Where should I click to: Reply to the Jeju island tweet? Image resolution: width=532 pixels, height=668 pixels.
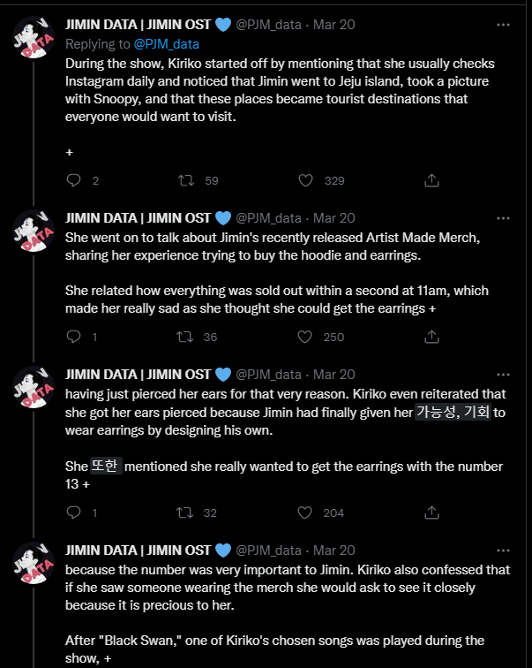click(73, 180)
